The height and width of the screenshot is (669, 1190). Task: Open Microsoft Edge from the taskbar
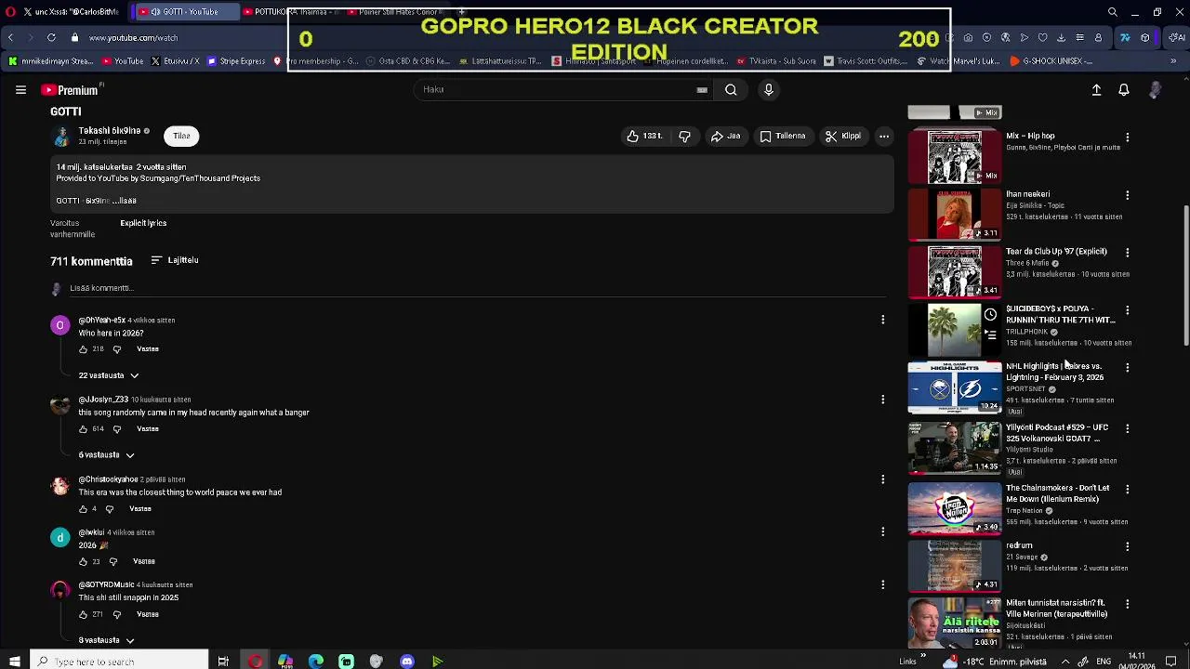[316, 662]
